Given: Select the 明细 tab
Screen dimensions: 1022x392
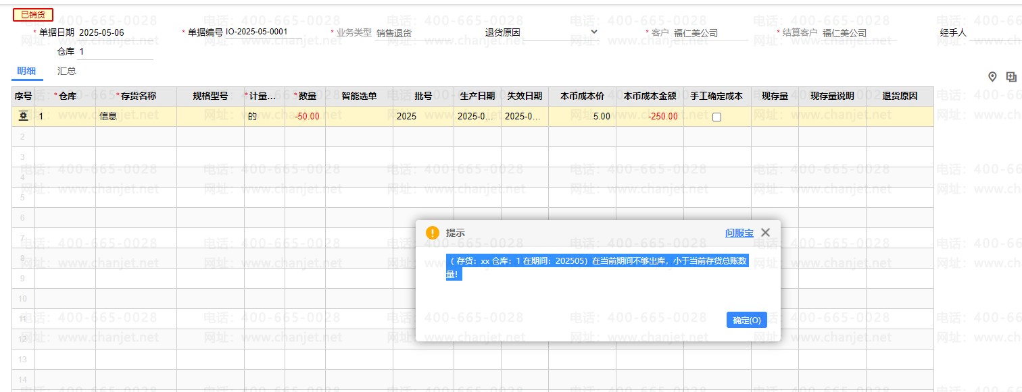Looking at the screenshot, I should [x=26, y=71].
